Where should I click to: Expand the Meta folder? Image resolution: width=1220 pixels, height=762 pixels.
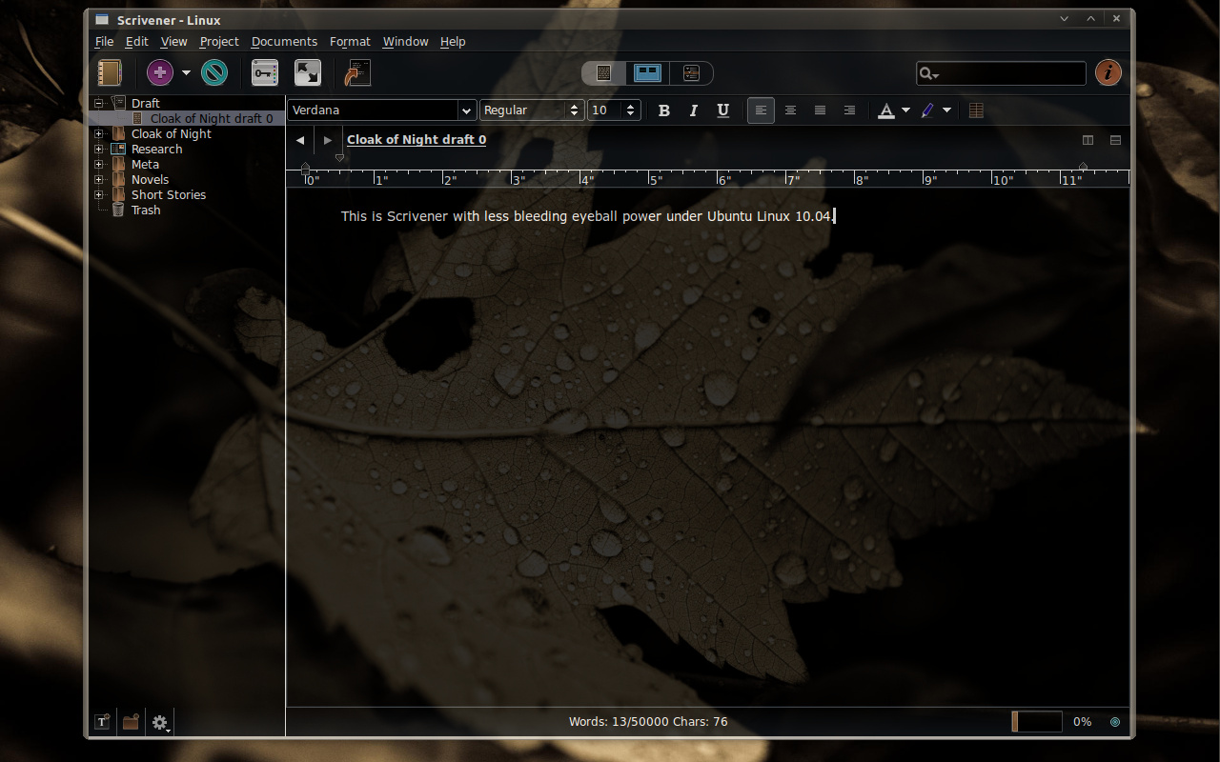(x=98, y=164)
